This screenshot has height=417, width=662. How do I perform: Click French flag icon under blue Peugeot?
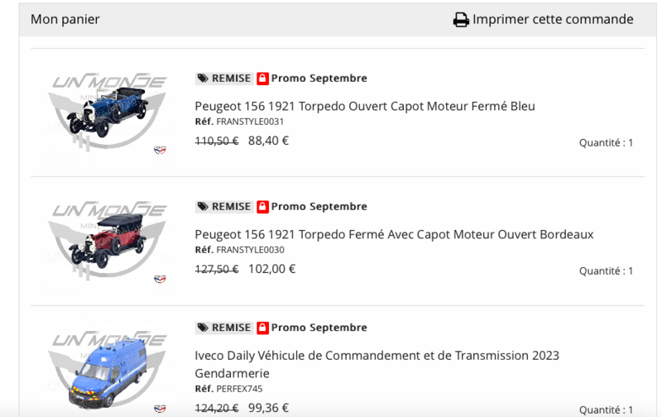(160, 151)
